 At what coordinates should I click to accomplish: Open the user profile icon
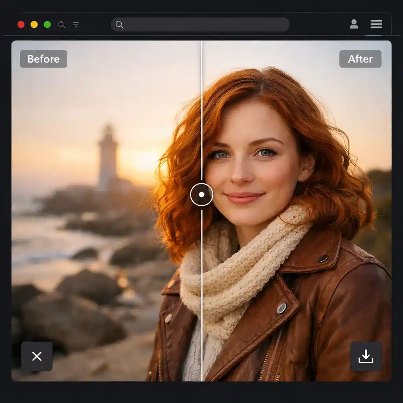[354, 24]
